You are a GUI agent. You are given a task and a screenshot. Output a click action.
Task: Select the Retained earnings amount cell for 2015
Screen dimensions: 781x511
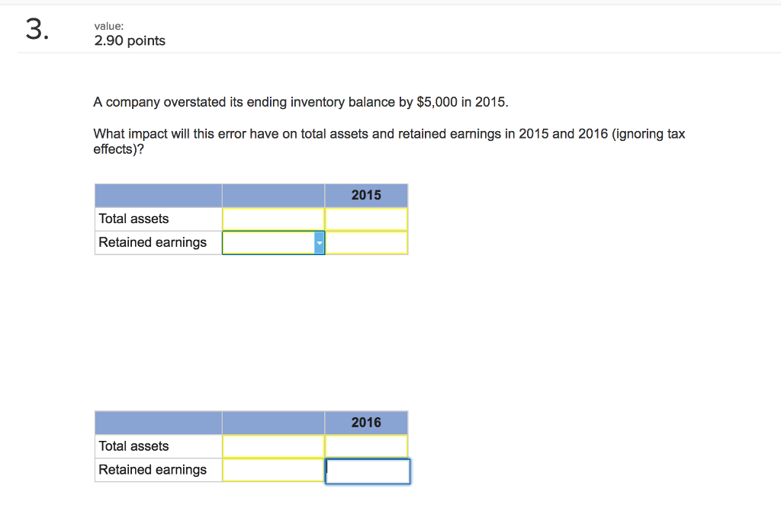click(367, 242)
